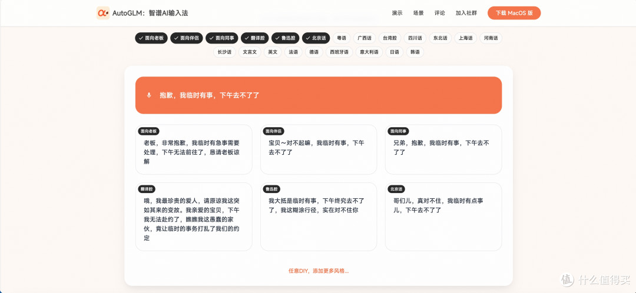Click the 面向同事 card label
This screenshot has height=293, width=636.
click(398, 131)
